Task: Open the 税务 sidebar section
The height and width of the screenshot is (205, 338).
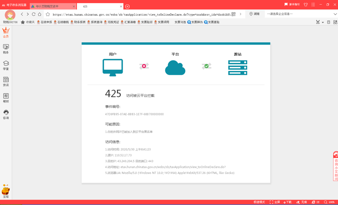Action: click(6, 49)
